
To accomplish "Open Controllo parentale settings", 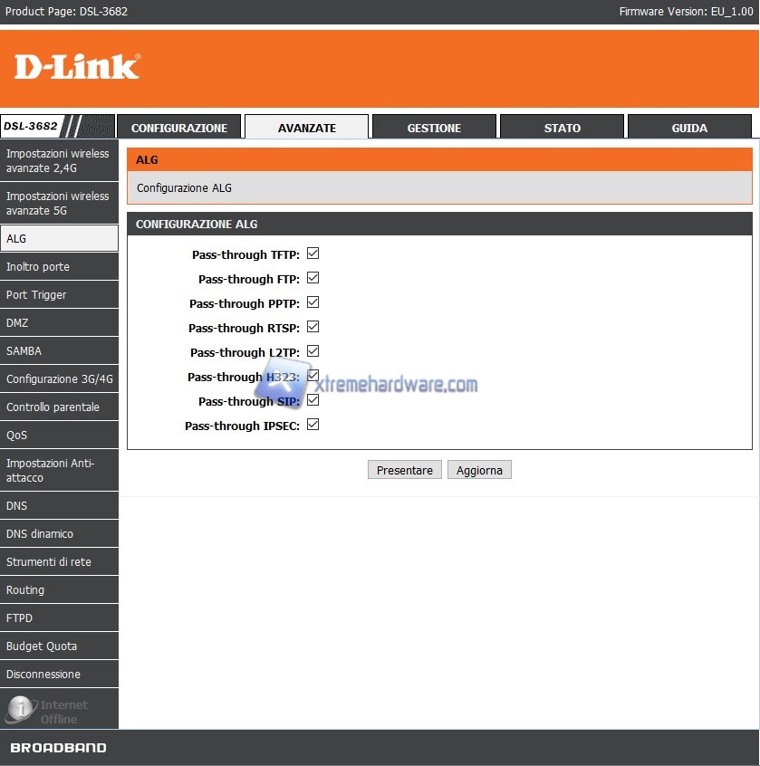I will tap(59, 407).
